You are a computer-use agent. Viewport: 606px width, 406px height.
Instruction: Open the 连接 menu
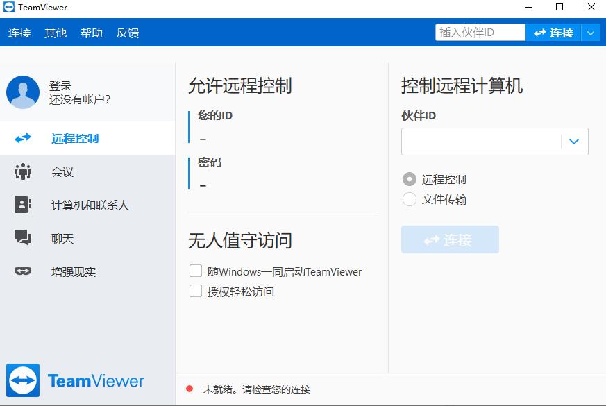click(19, 33)
